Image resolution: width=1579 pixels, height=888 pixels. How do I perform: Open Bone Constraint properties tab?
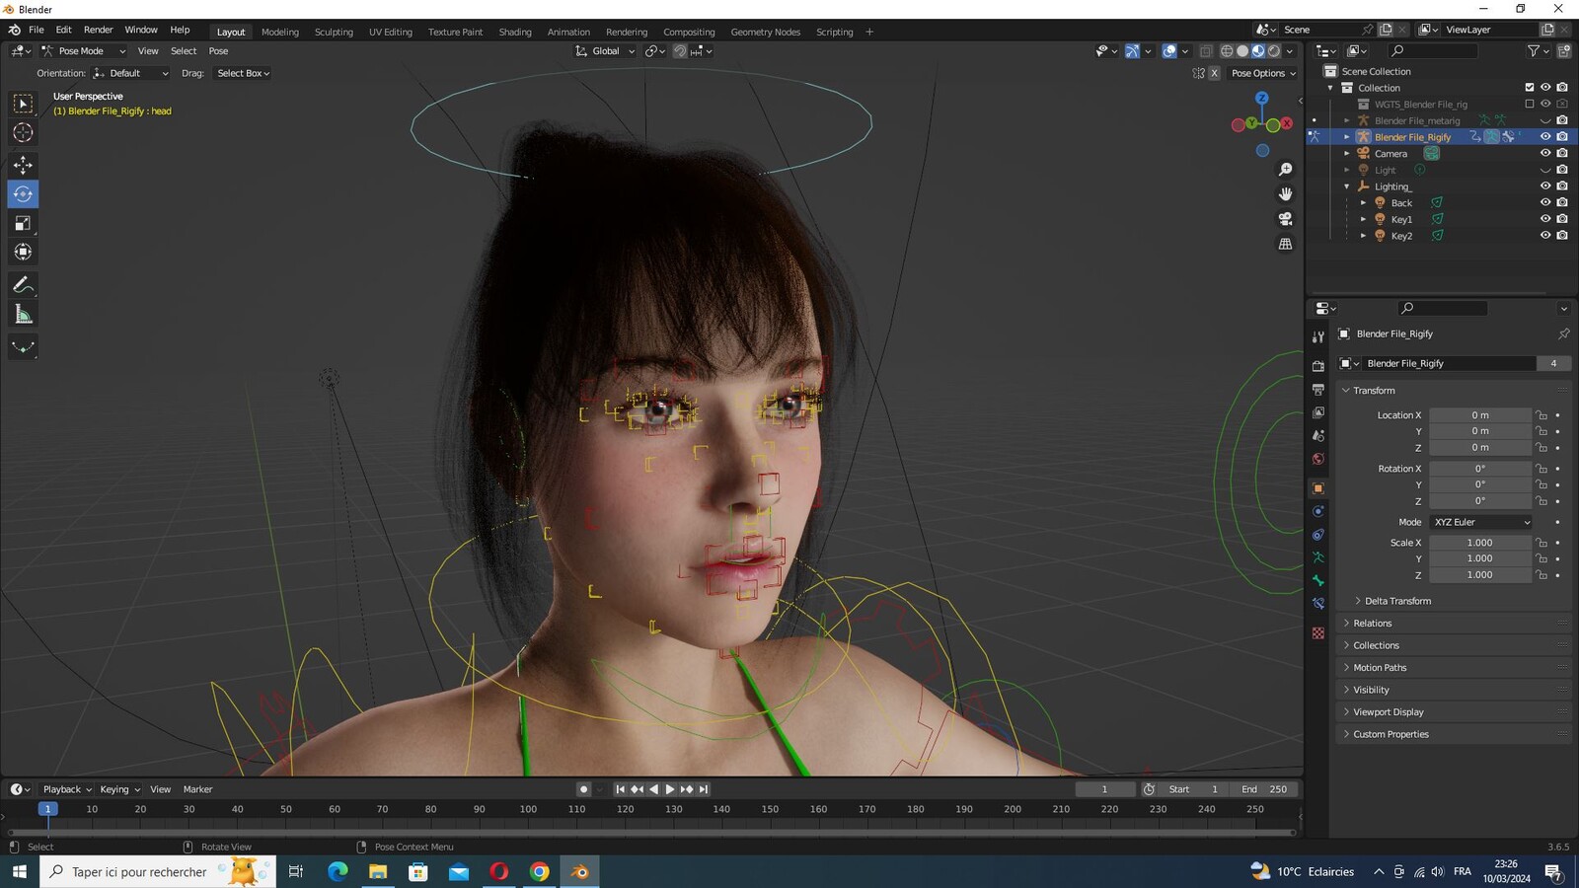[1317, 604]
